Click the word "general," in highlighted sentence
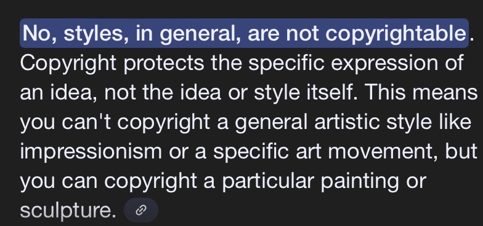 pos(200,34)
